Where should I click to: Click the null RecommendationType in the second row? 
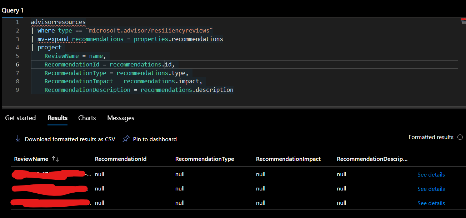click(x=180, y=189)
